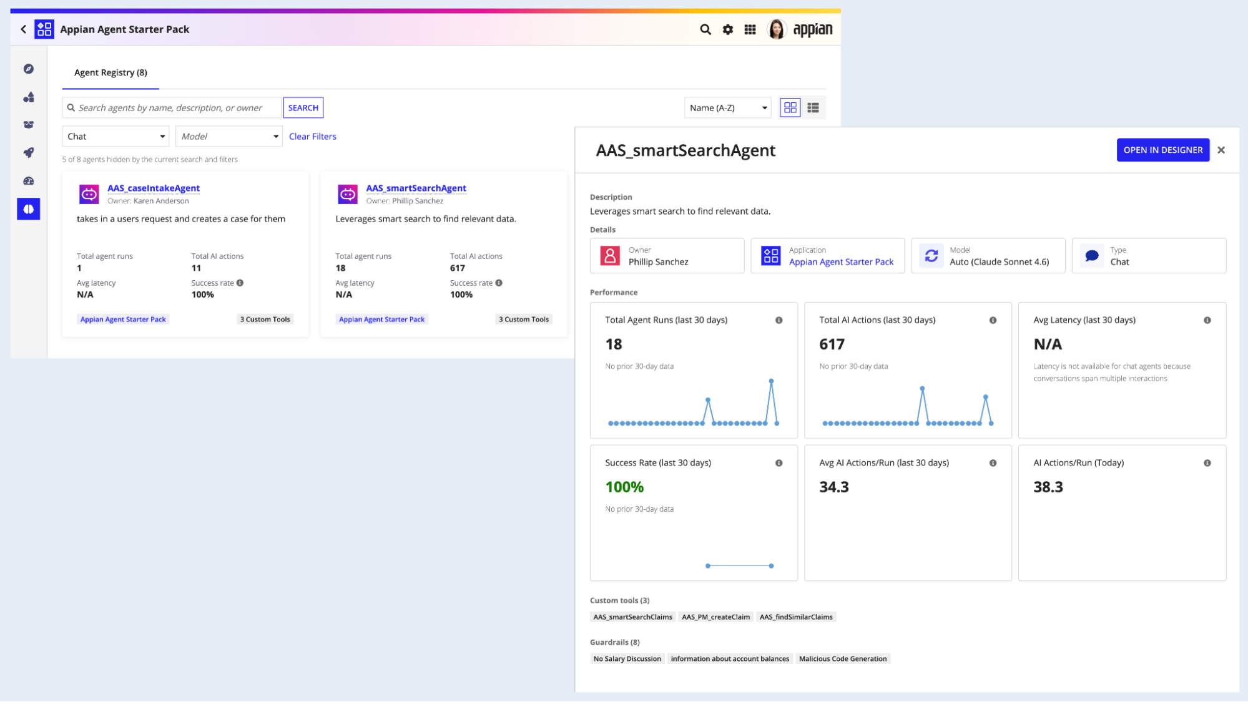Show success rate info on caseIntakeAgent card

click(240, 283)
